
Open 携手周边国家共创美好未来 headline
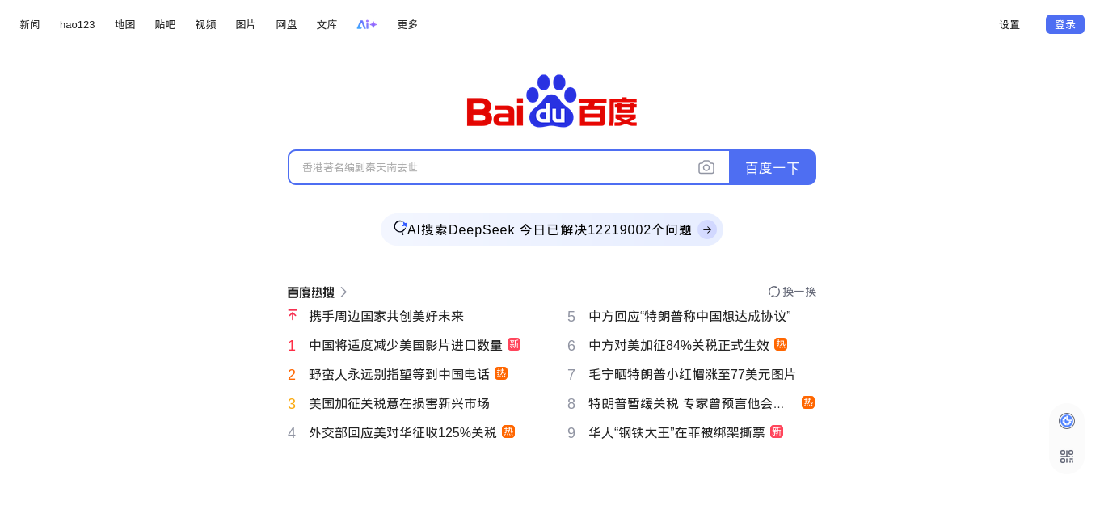[x=386, y=316]
